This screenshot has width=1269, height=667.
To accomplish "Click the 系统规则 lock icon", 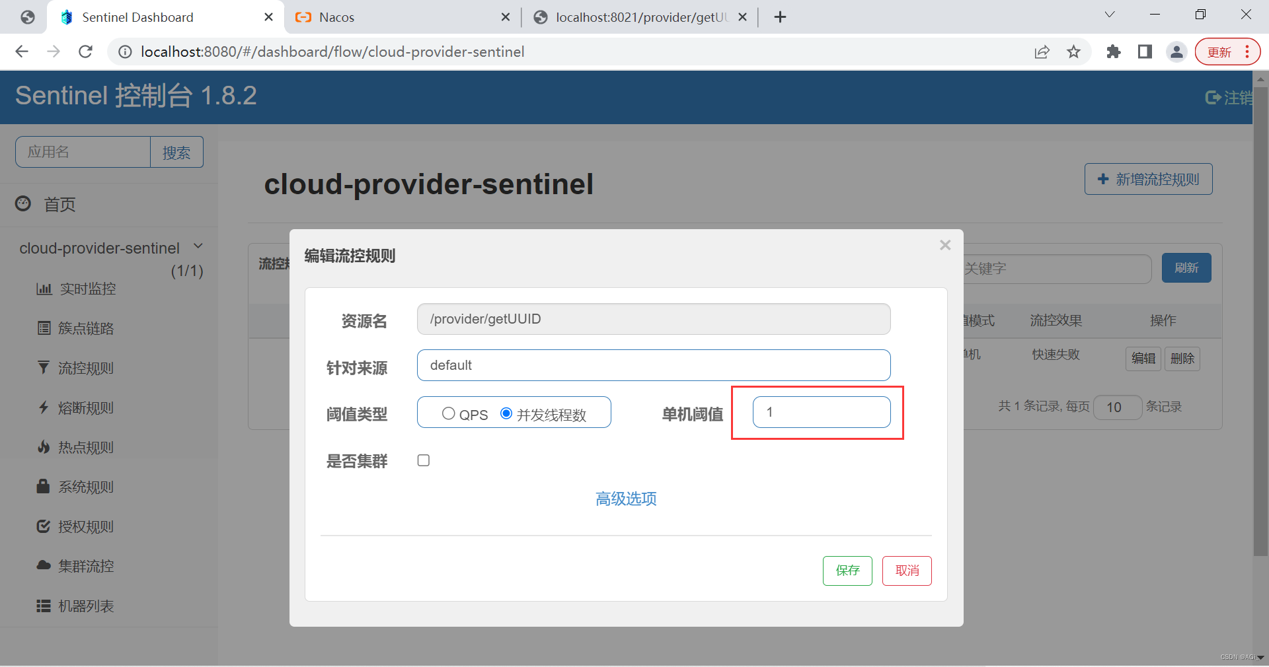I will (x=43, y=486).
